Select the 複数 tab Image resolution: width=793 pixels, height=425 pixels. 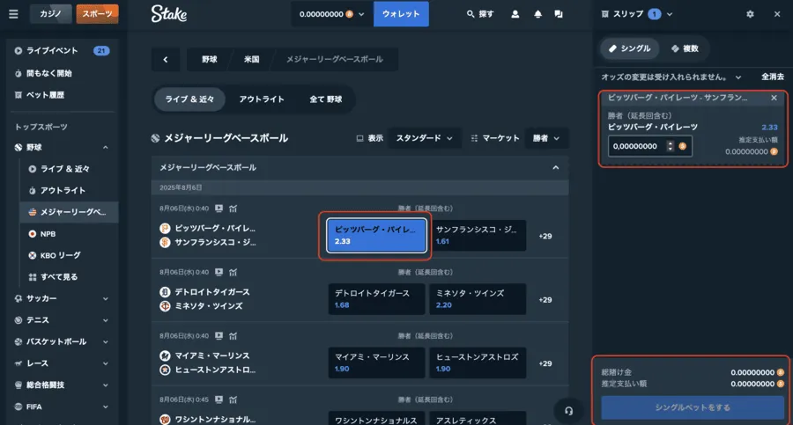(685, 48)
